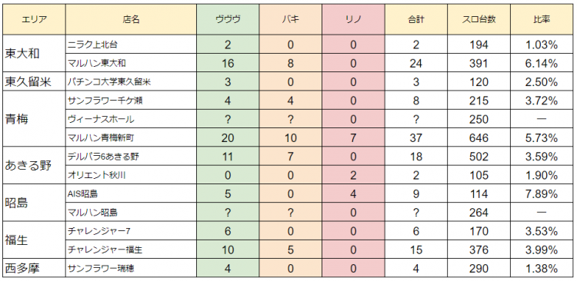Click the あきる野 area cell
Viewport: 577px width, 281px height.
(x=34, y=166)
